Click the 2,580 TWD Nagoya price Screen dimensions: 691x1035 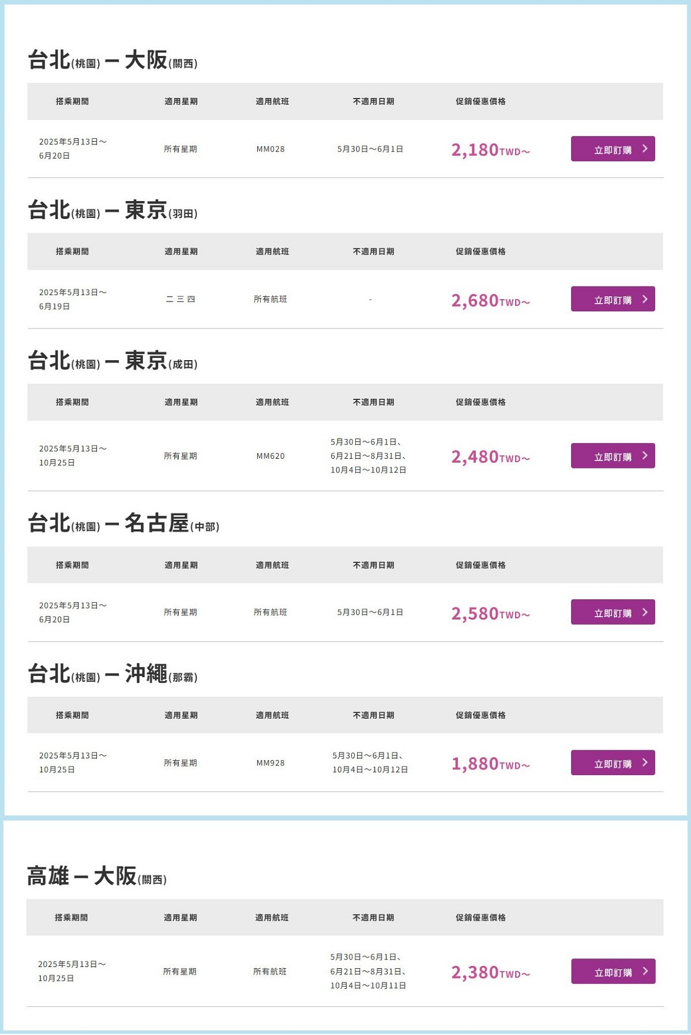click(x=490, y=614)
